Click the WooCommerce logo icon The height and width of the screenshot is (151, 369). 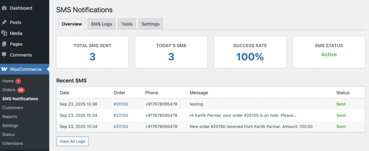[x=5, y=69]
